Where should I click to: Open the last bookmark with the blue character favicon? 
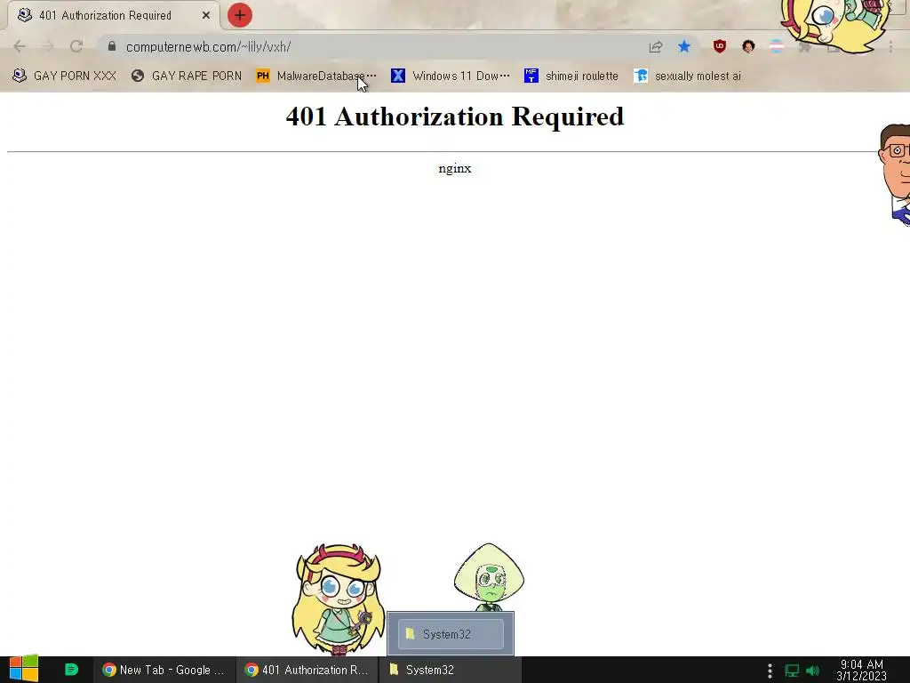pyautogui.click(x=687, y=76)
